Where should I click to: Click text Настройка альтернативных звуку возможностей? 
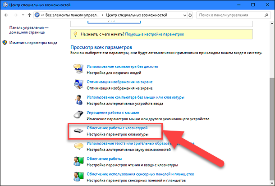point(128,150)
